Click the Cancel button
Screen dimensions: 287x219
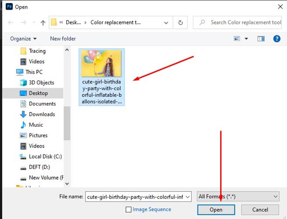260,210
